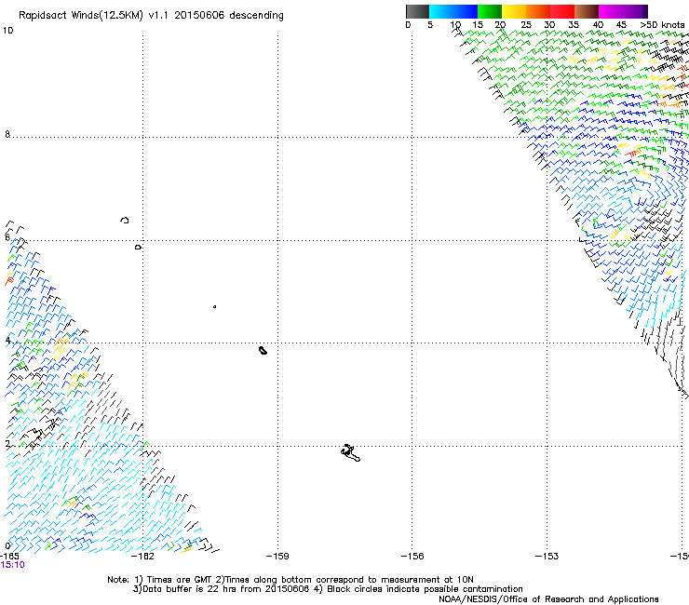Click the 'Data buffer is 22 hrs' note line
This screenshot has height=605, width=689.
(x=328, y=589)
